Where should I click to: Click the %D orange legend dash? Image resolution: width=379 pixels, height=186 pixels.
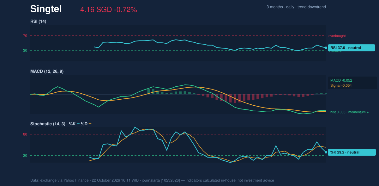click(90, 124)
